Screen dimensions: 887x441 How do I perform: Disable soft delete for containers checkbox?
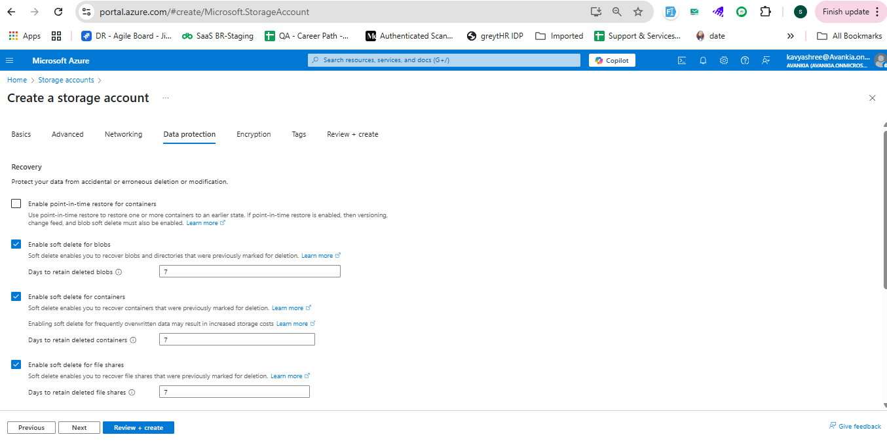click(16, 296)
